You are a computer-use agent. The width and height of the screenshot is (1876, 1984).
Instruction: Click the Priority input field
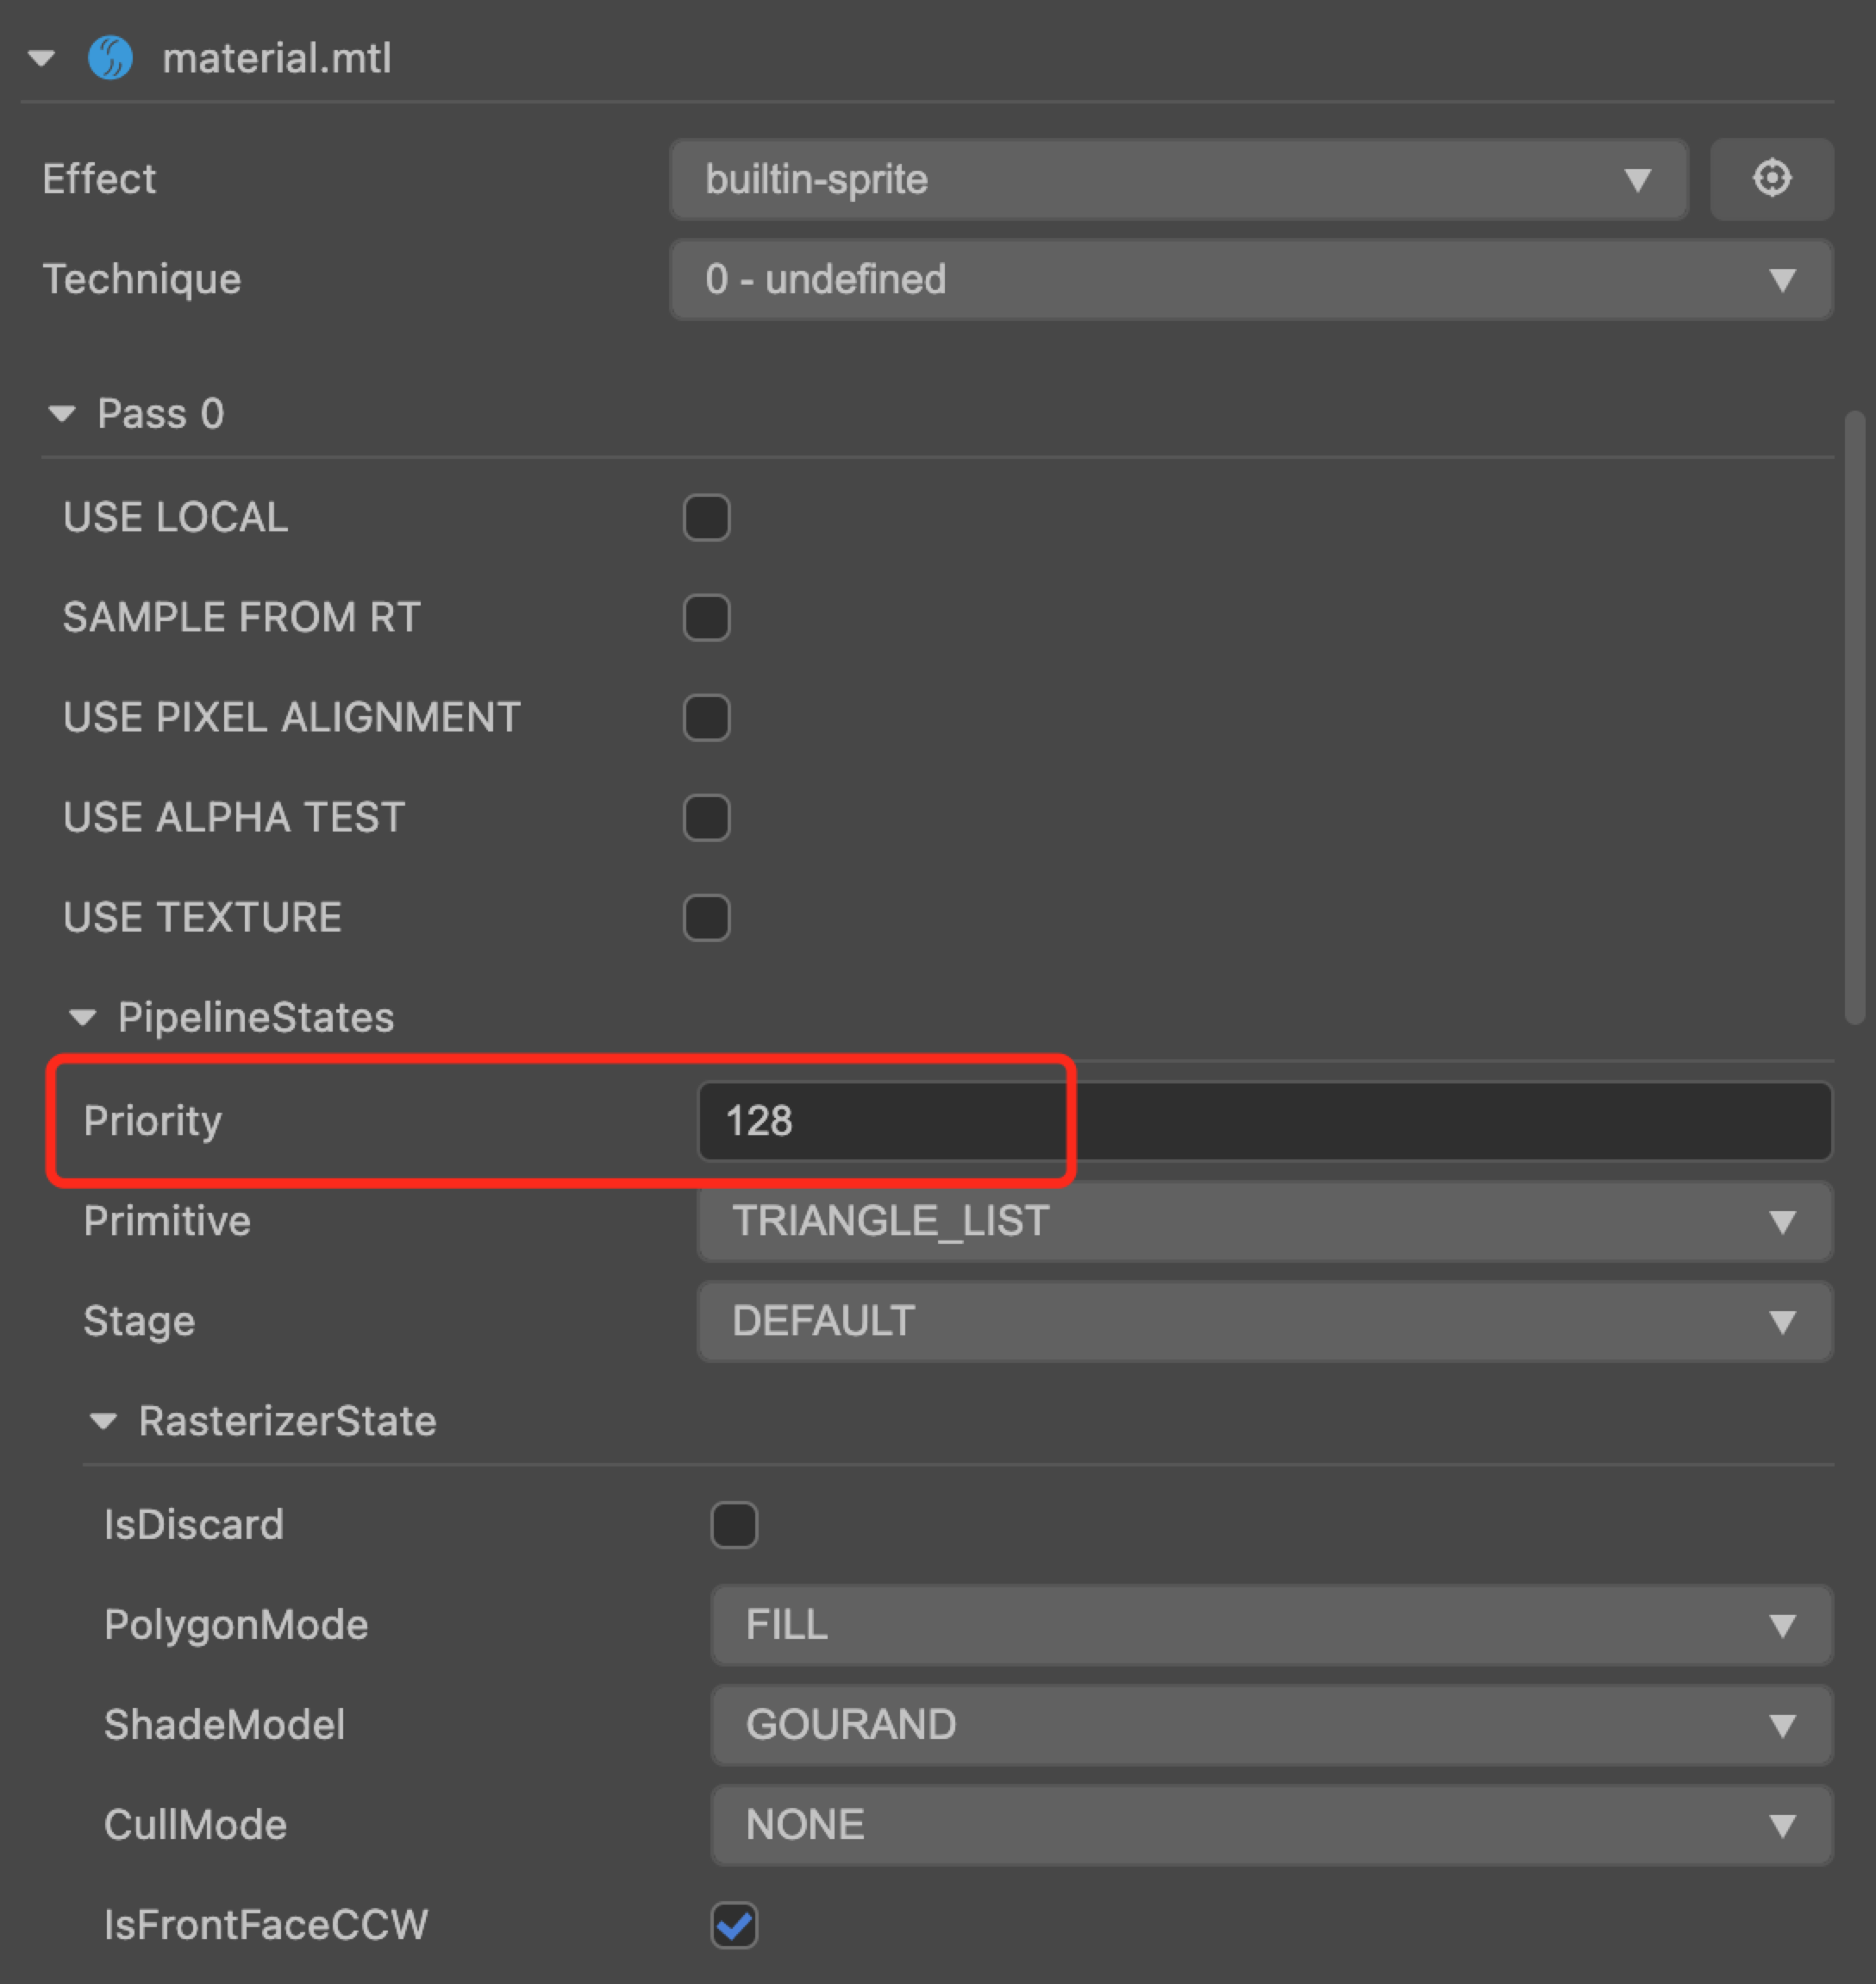coord(1264,1121)
